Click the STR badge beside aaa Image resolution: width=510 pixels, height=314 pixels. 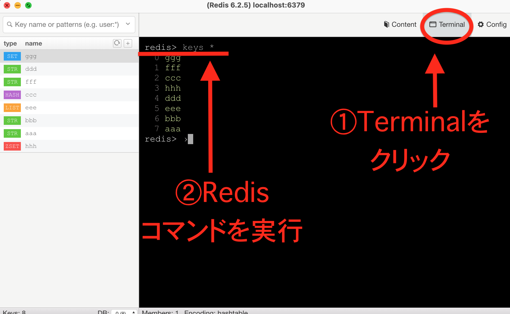[x=12, y=133]
